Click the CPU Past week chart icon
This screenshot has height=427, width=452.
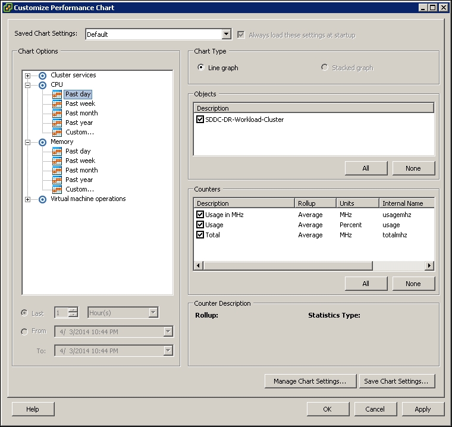[56, 104]
